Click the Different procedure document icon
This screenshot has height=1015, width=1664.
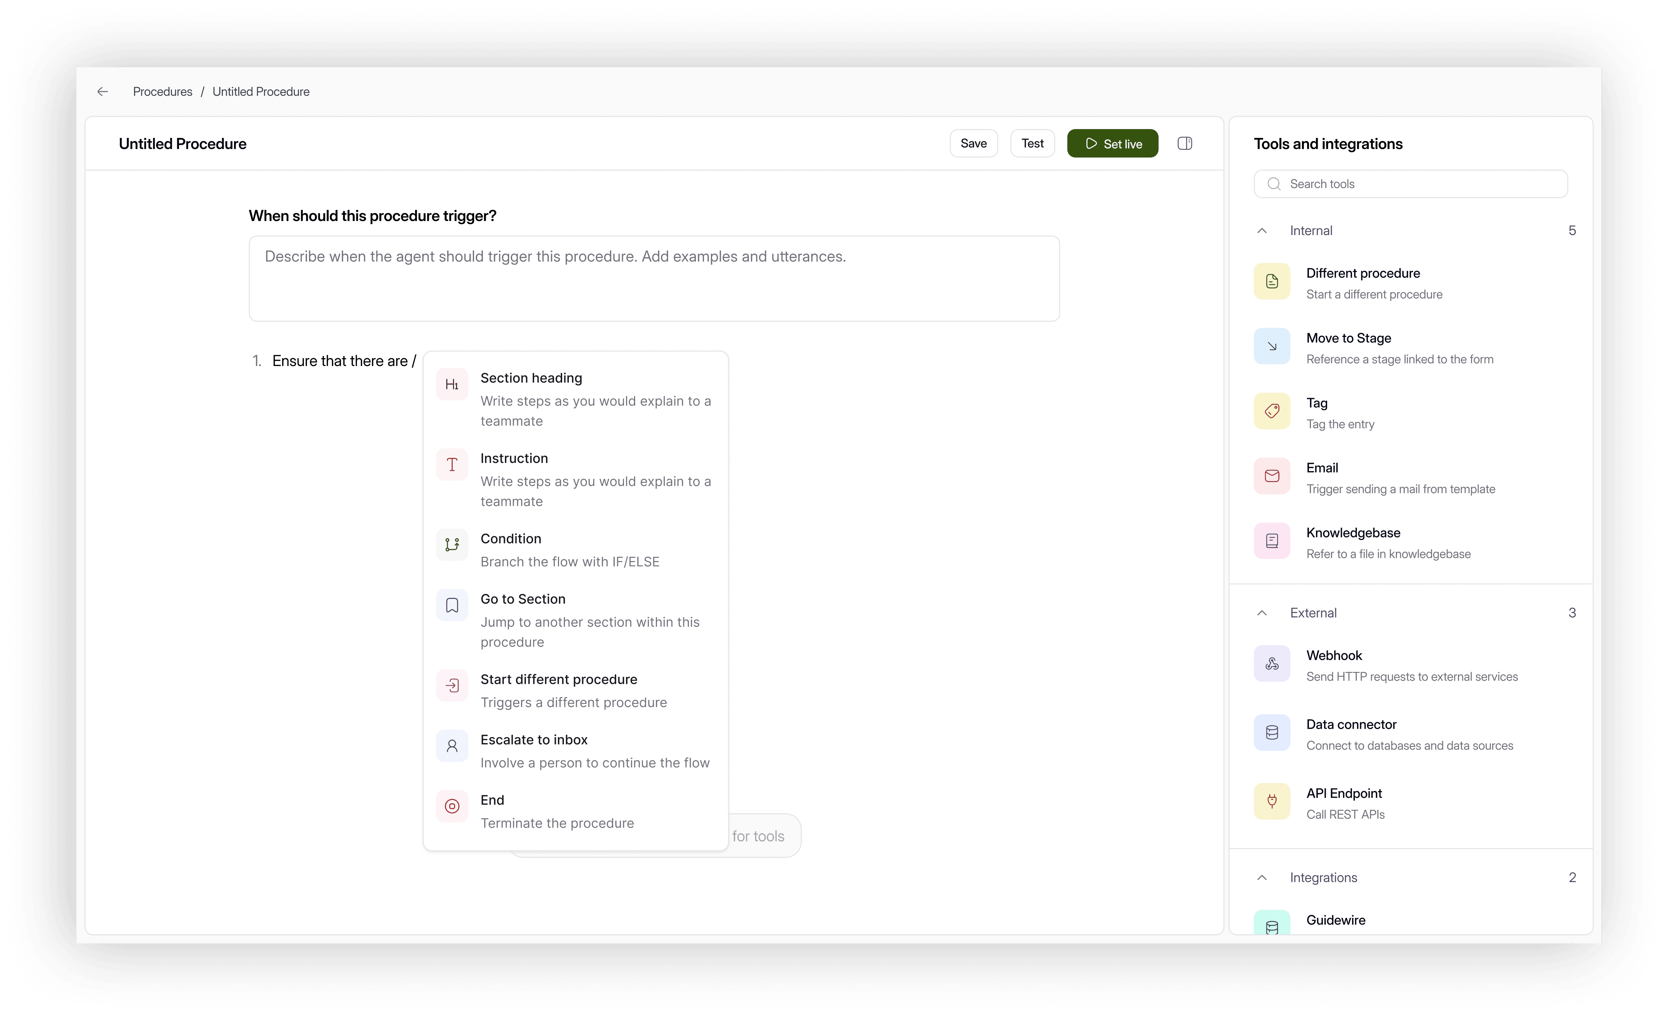1272,282
